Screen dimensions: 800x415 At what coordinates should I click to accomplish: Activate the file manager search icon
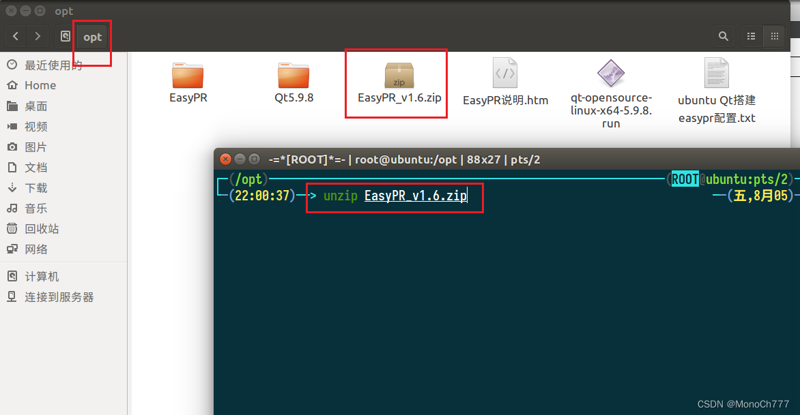723,36
